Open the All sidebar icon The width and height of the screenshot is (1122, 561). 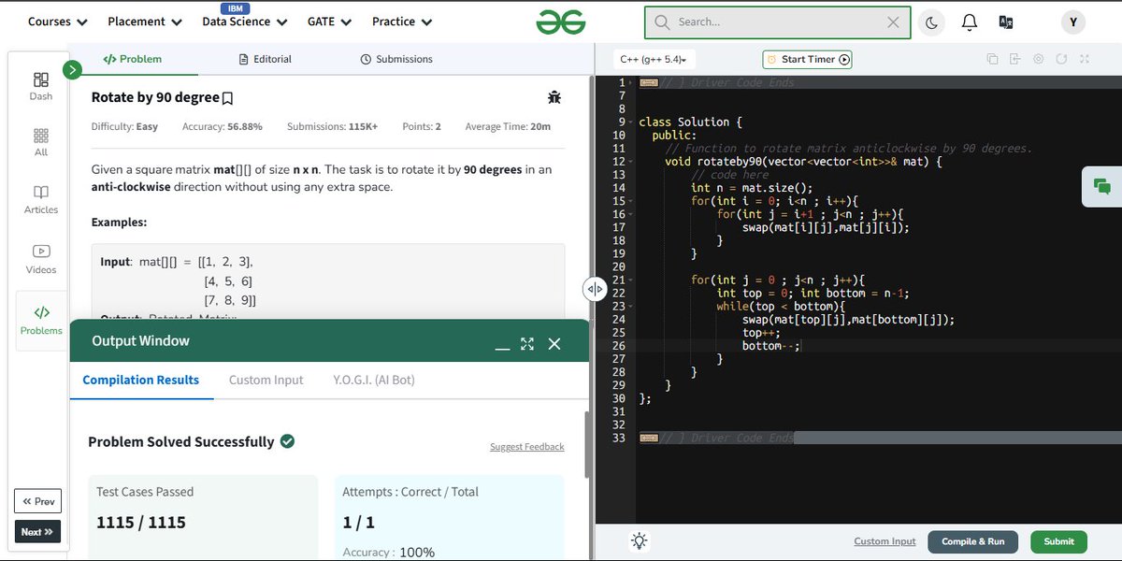pyautogui.click(x=41, y=143)
